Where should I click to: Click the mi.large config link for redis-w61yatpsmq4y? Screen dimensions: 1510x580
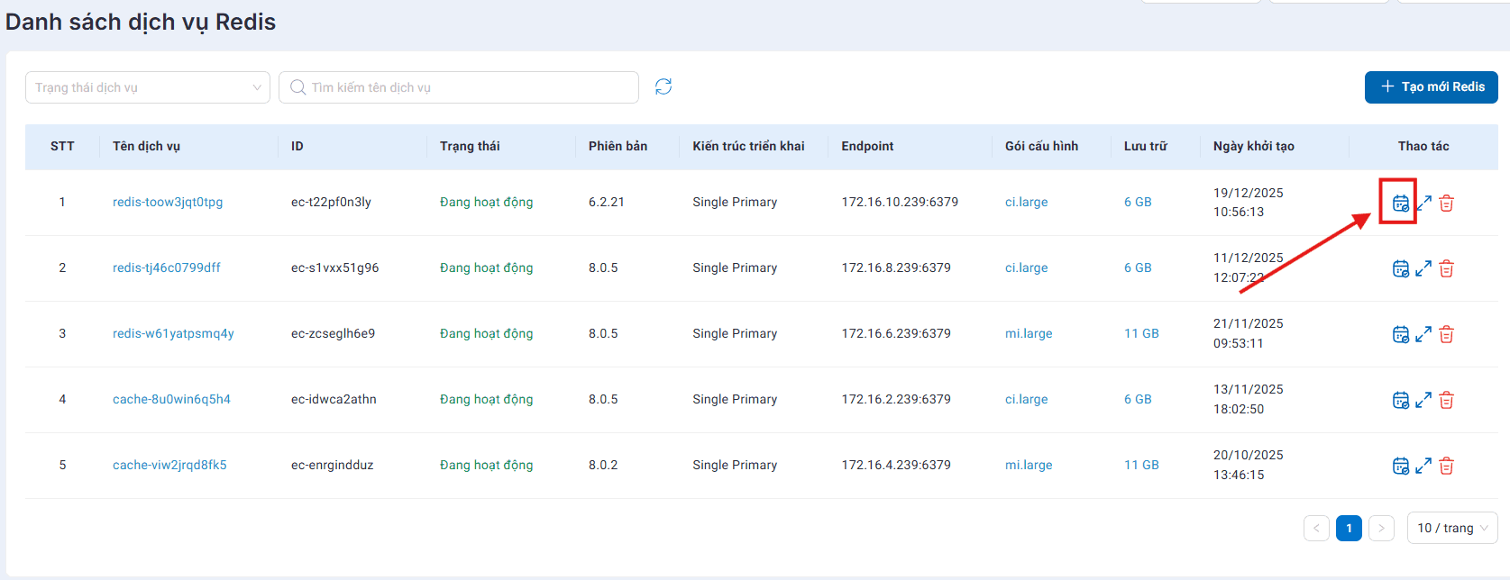1029,333
